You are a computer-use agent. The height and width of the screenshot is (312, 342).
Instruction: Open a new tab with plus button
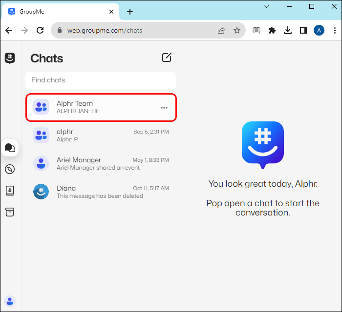(130, 12)
